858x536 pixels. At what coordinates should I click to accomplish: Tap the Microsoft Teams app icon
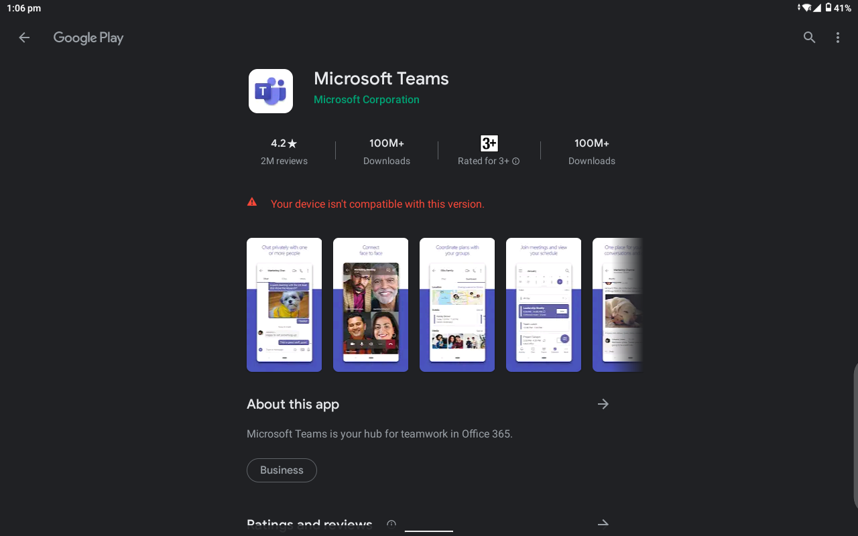271,91
